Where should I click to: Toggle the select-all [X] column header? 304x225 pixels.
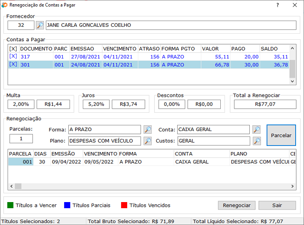(x=13, y=49)
